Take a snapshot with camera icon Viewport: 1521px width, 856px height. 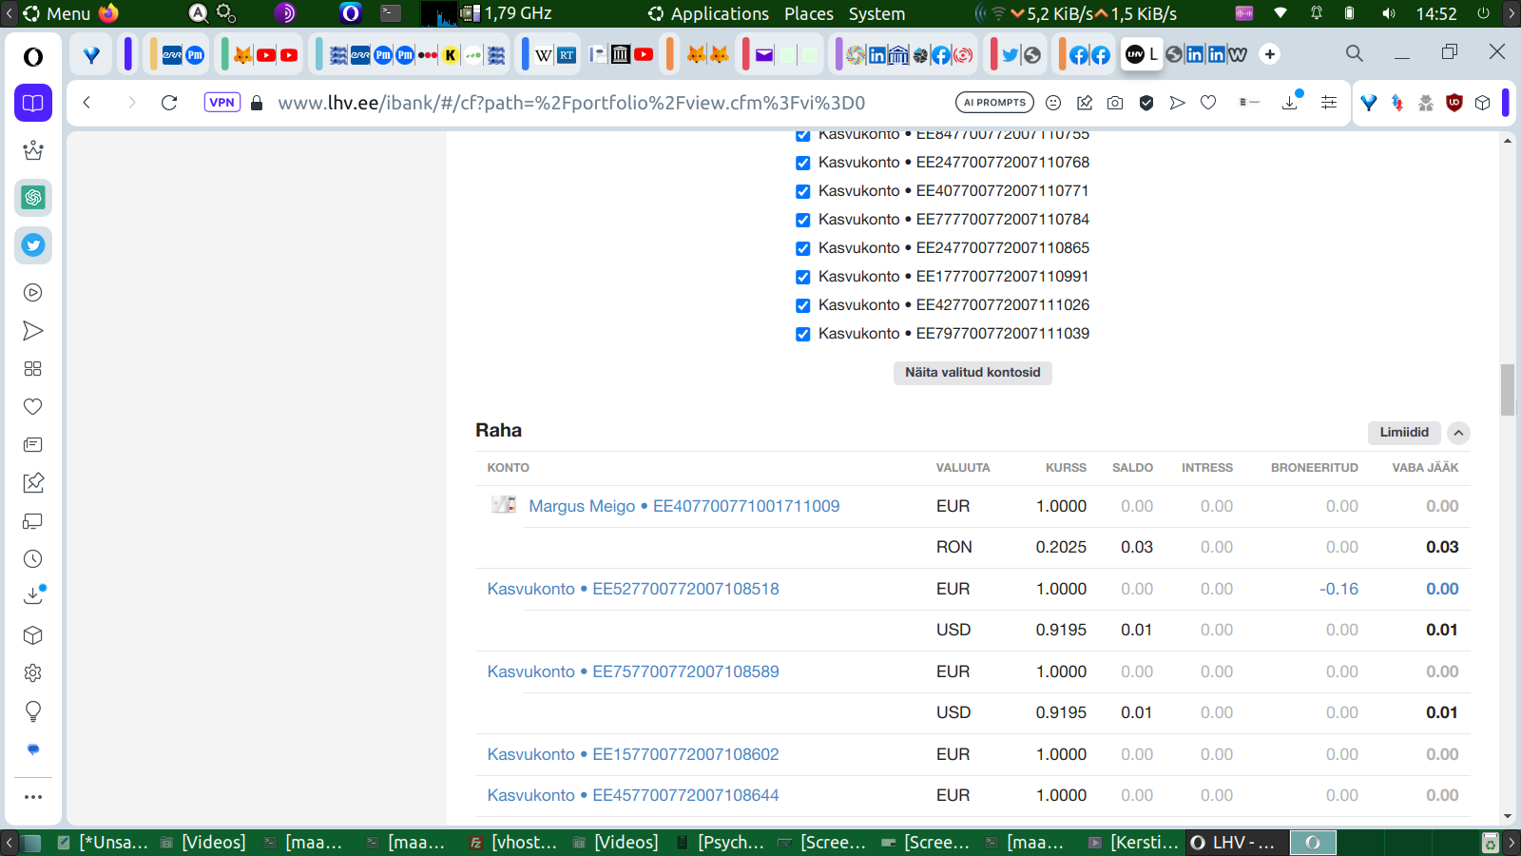tap(1115, 103)
